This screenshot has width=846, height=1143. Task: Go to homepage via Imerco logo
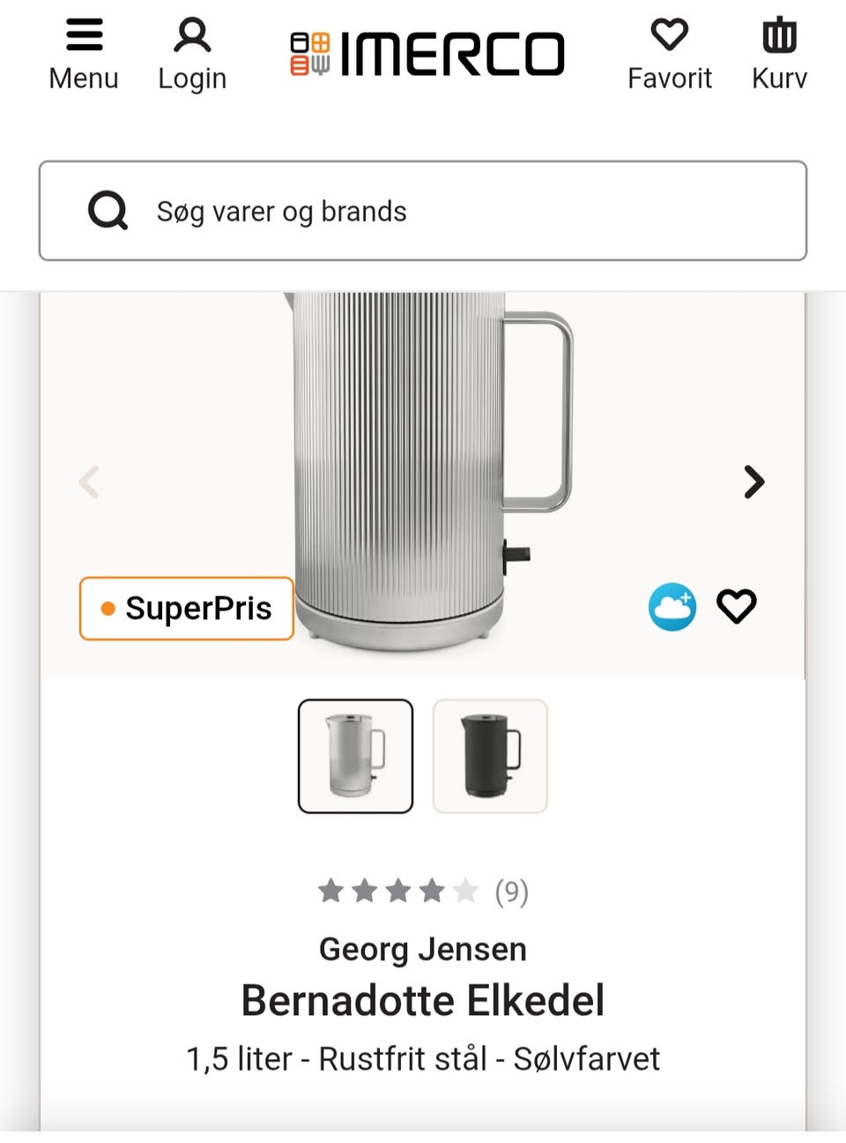(427, 54)
